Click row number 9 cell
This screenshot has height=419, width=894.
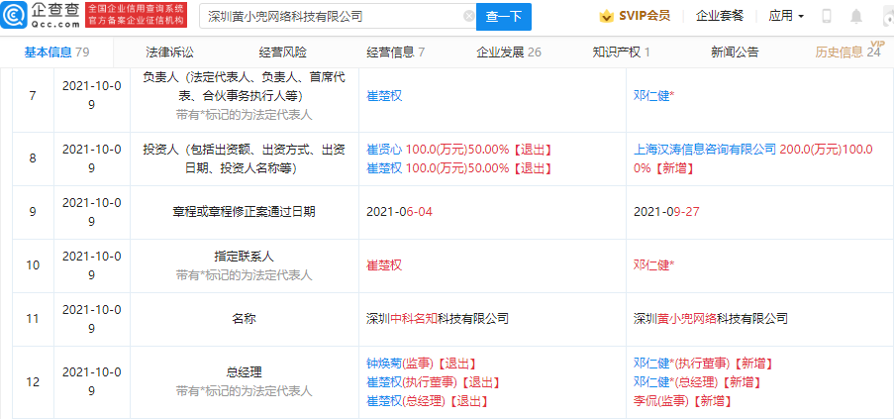pos(33,212)
